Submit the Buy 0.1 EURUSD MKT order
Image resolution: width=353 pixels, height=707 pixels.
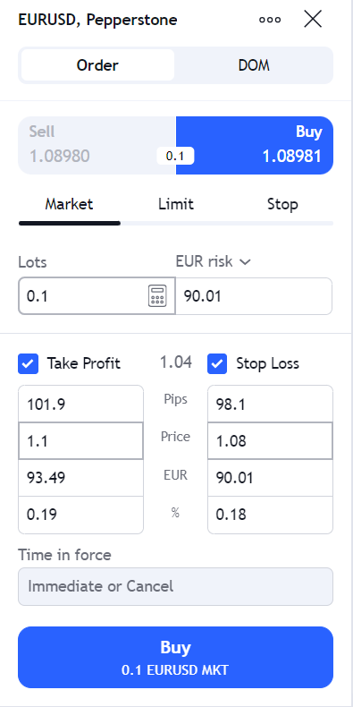coord(175,658)
